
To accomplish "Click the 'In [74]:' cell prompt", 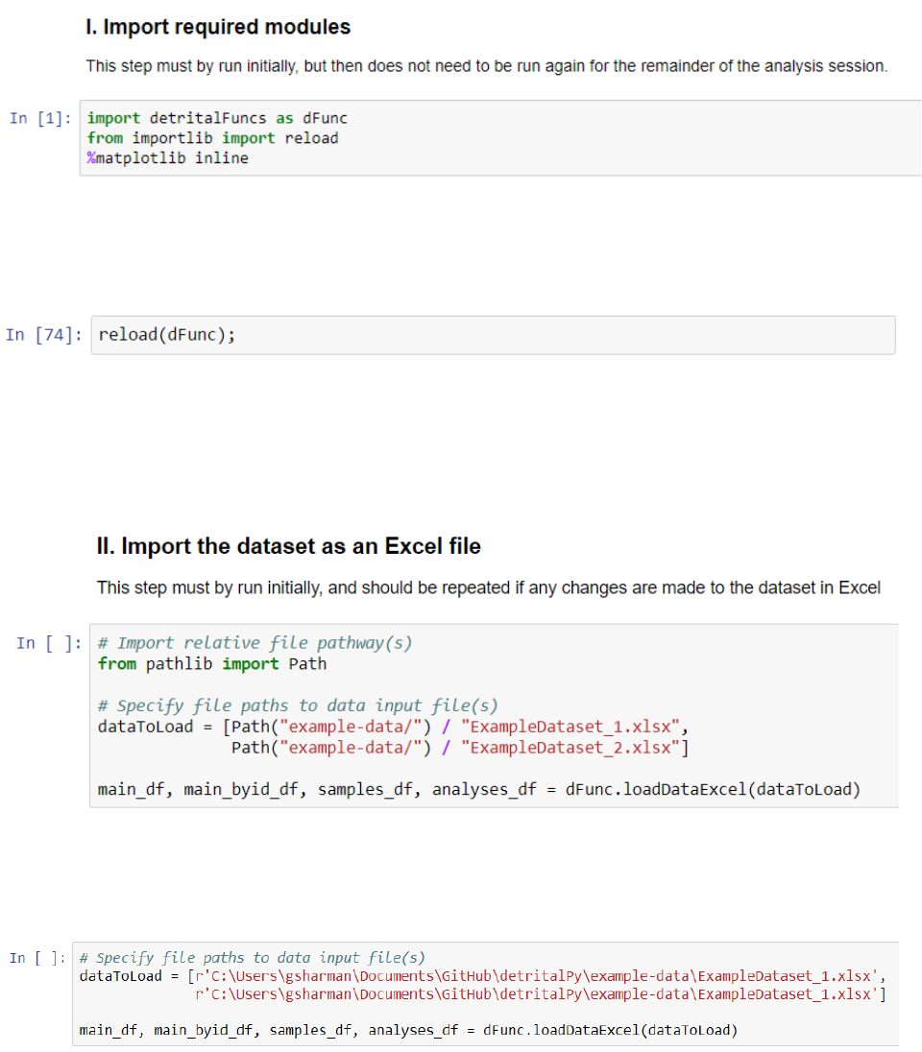I will click(x=43, y=335).
